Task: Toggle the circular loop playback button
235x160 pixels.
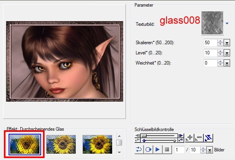Action: [x=148, y=149]
